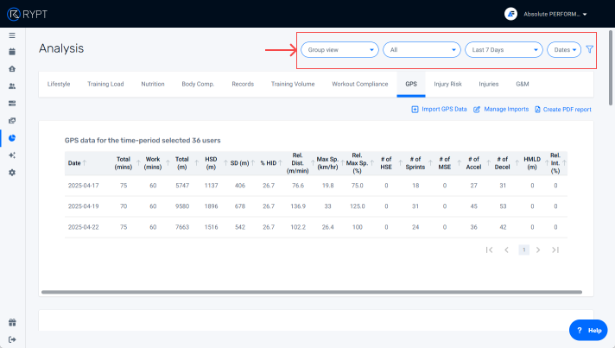Screen dimensions: 615x348
Task: Switch to the Nutrition tab
Action: [153, 84]
